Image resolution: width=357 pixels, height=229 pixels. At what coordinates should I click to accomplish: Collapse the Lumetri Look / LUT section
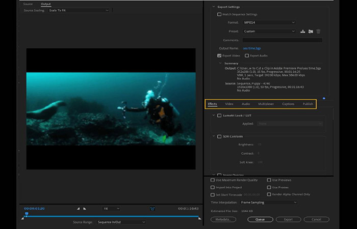[214, 116]
